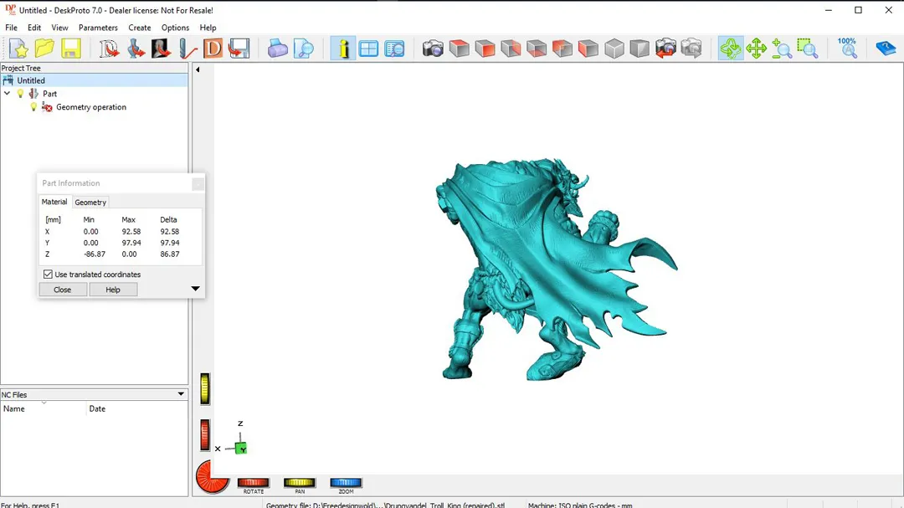Click the vertical yellow thumbwheel
Screen dimensions: 904x508
click(205, 388)
